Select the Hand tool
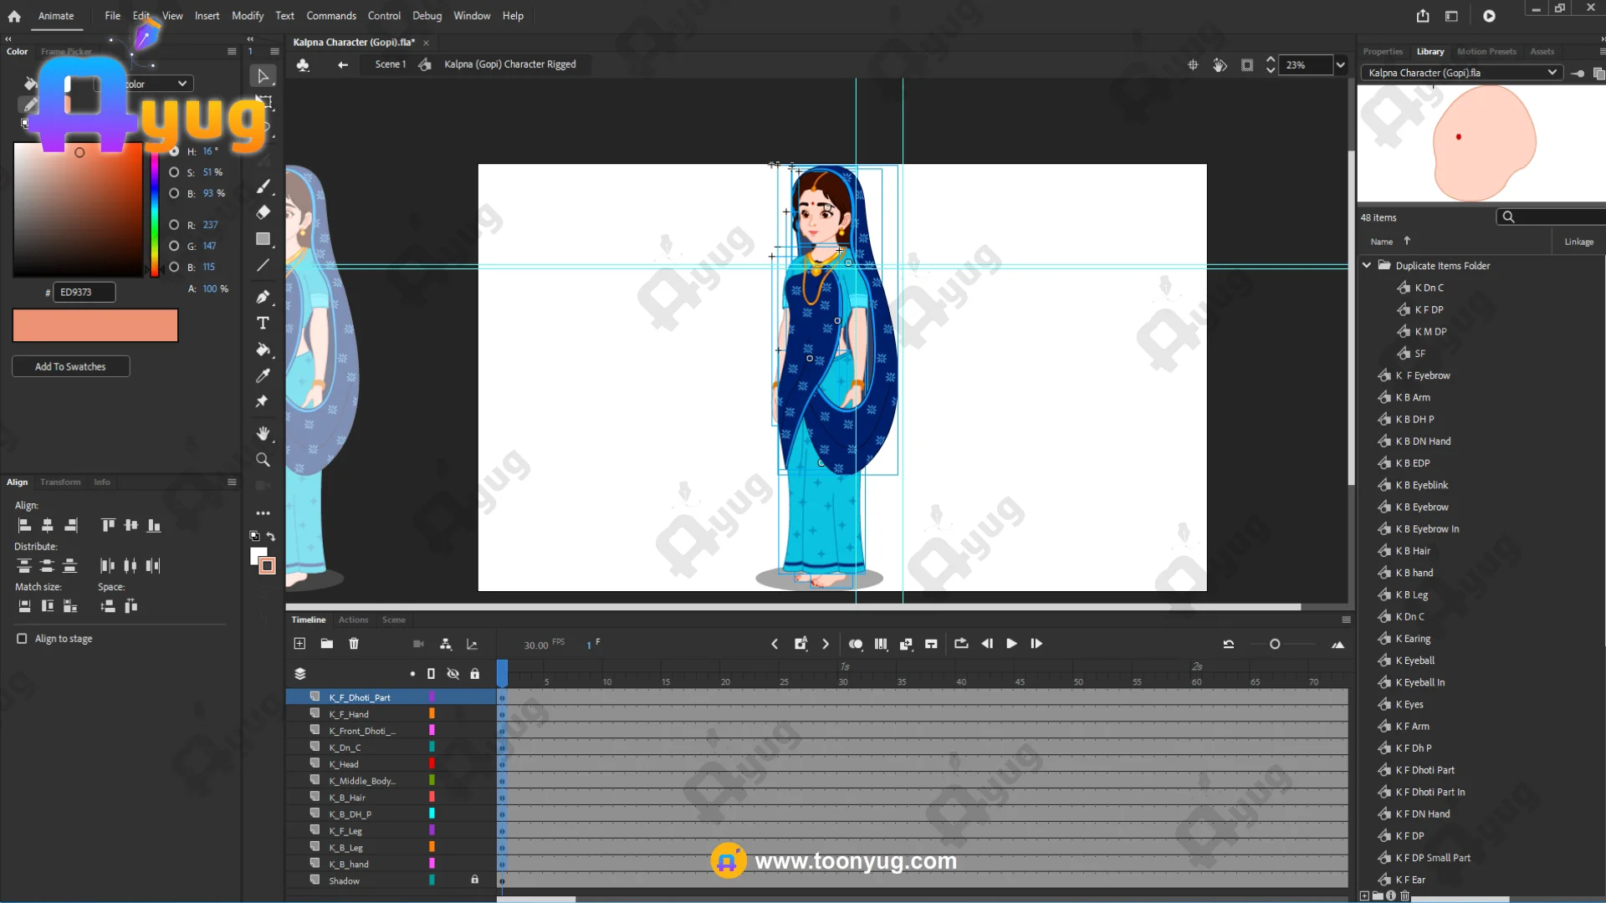The width and height of the screenshot is (1606, 903). [x=263, y=433]
